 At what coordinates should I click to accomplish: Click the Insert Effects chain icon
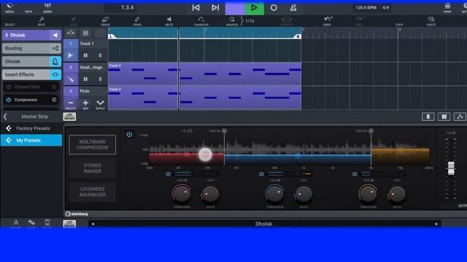click(55, 74)
